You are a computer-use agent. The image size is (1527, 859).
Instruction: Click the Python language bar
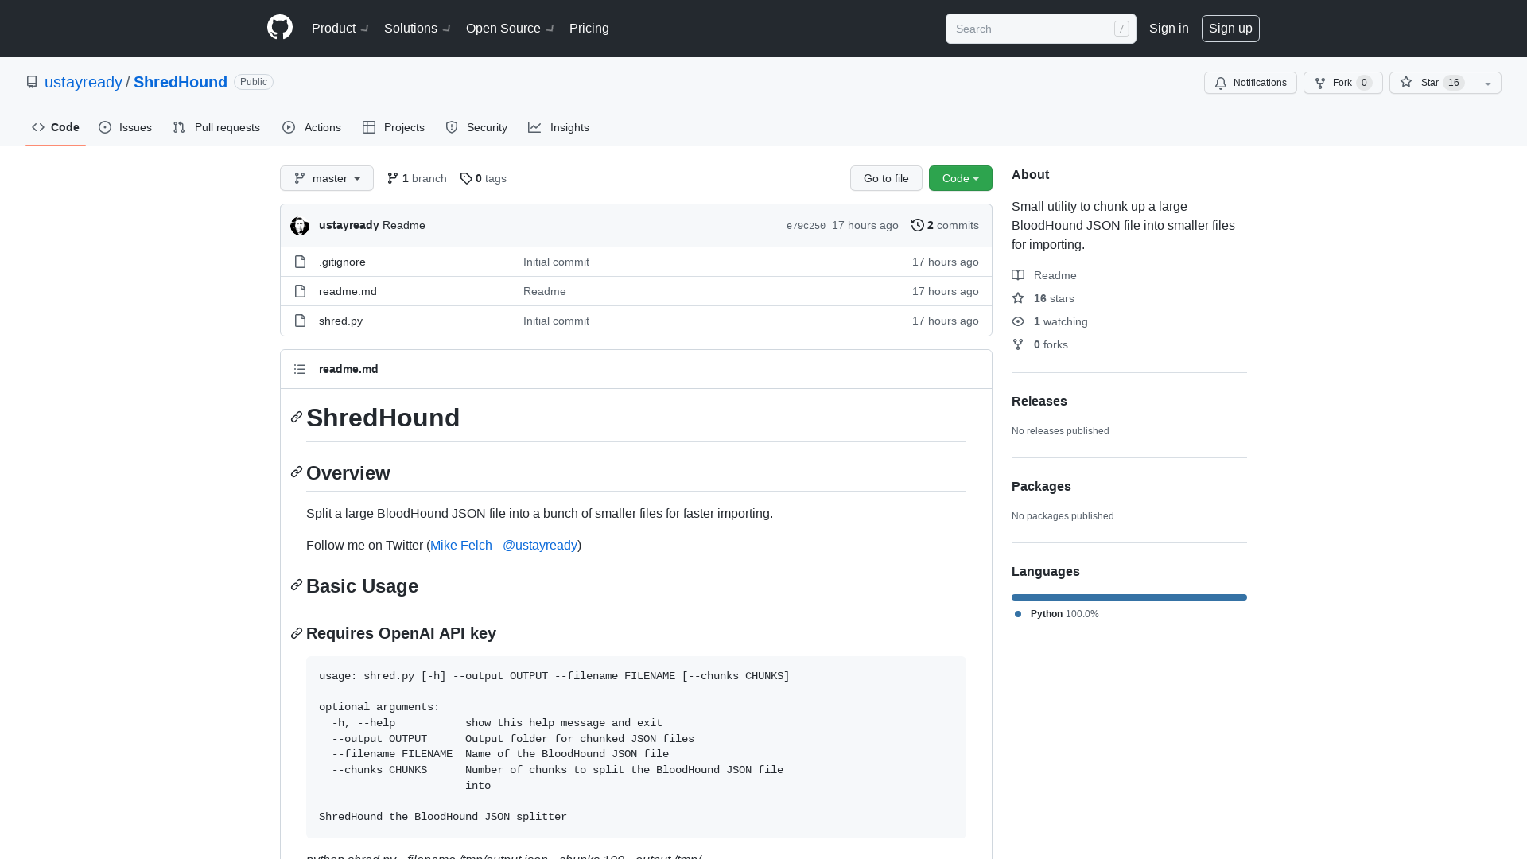[x=1129, y=597]
